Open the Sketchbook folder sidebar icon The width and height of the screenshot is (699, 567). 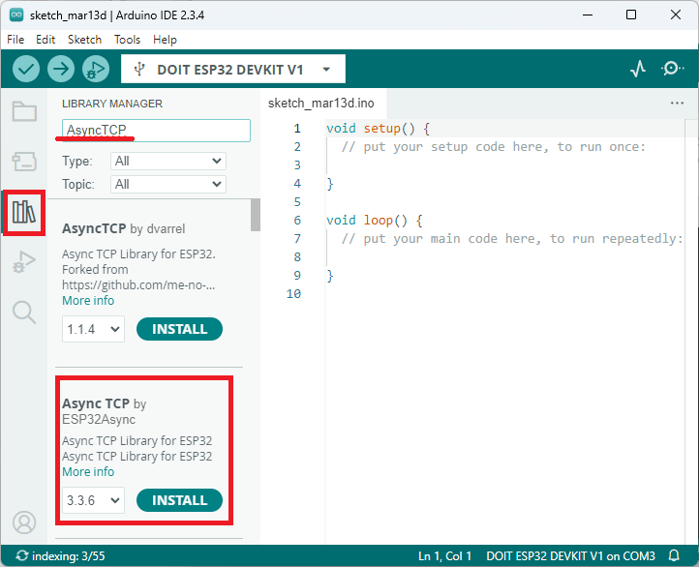click(24, 111)
